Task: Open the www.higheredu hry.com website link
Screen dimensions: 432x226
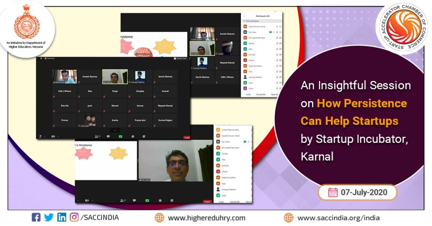Action: coord(206,218)
